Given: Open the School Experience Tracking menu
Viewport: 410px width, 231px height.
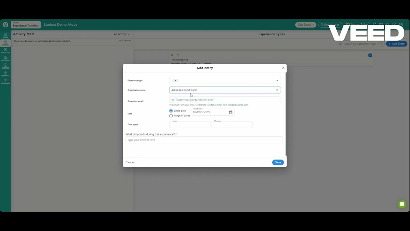Looking at the screenshot, I should (25, 25).
